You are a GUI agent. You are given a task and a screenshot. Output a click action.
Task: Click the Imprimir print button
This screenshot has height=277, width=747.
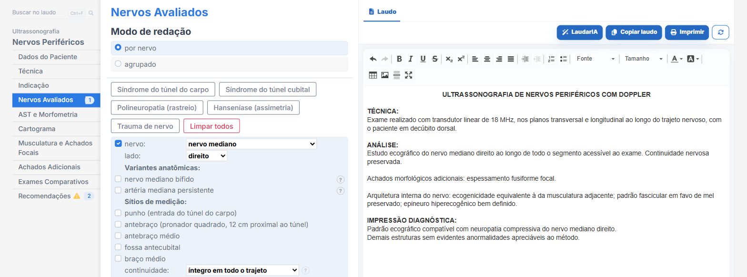tap(687, 32)
